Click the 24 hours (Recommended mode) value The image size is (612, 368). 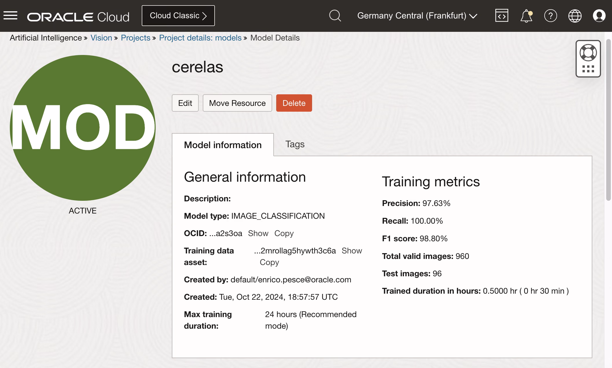click(311, 320)
